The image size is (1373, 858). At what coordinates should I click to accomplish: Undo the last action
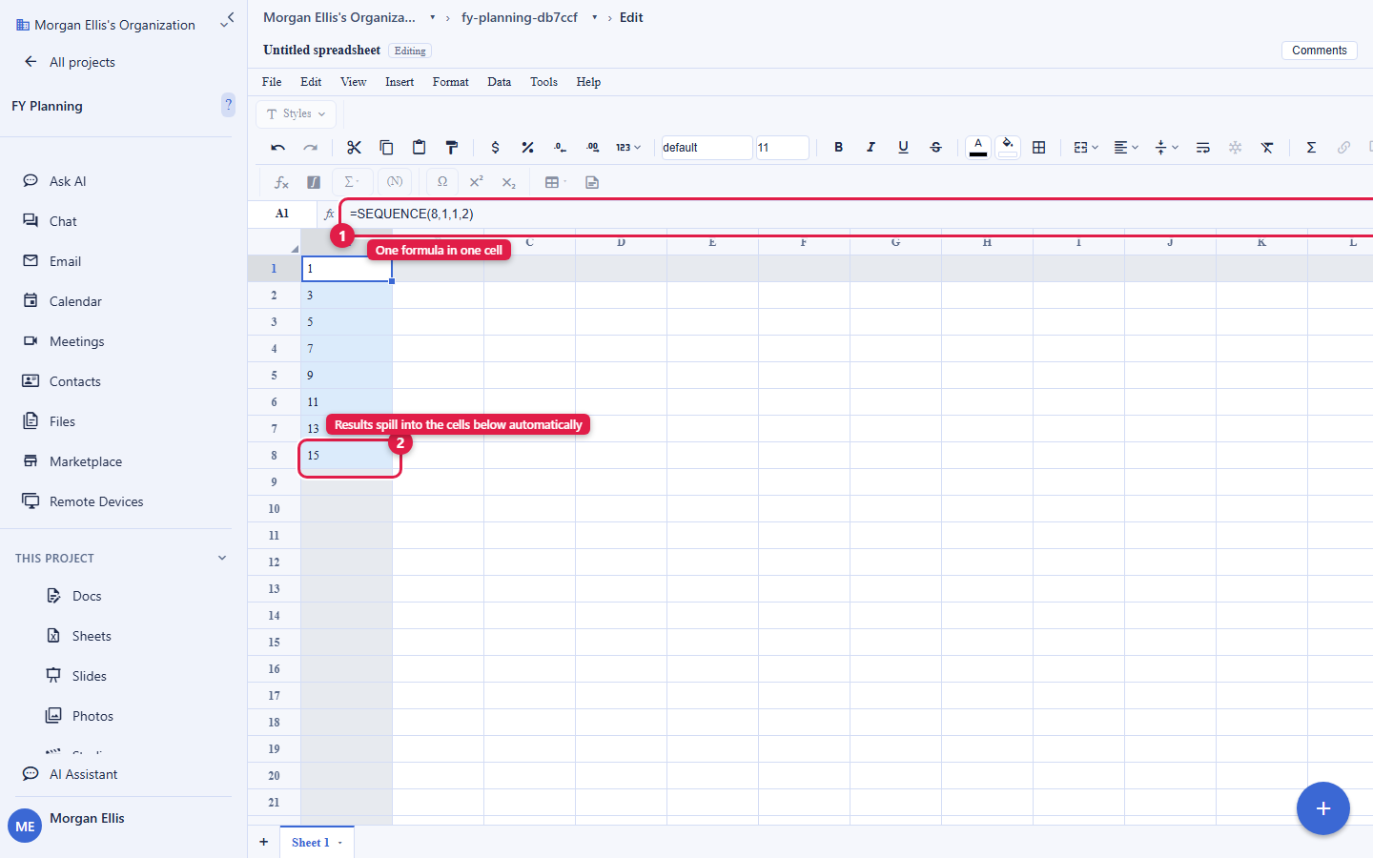[278, 148]
